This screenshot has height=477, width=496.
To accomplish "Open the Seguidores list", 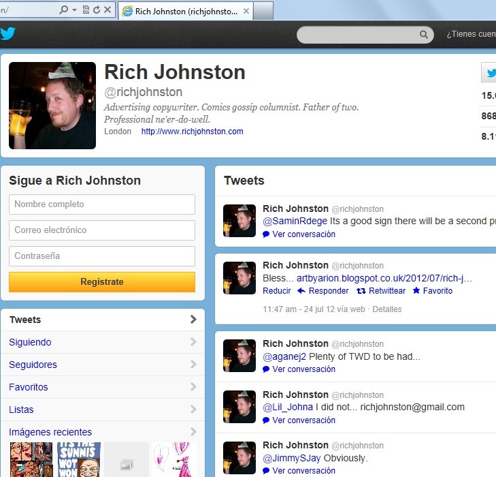I will pyautogui.click(x=103, y=365).
